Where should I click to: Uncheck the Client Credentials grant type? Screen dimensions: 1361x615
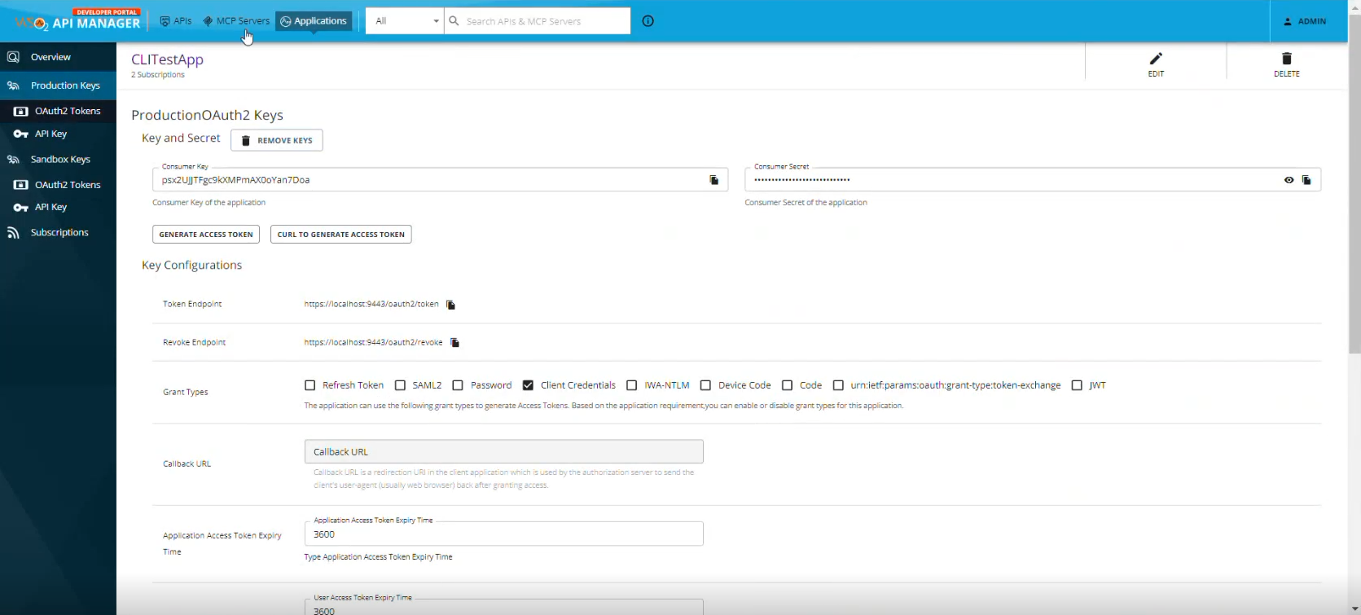[528, 385]
